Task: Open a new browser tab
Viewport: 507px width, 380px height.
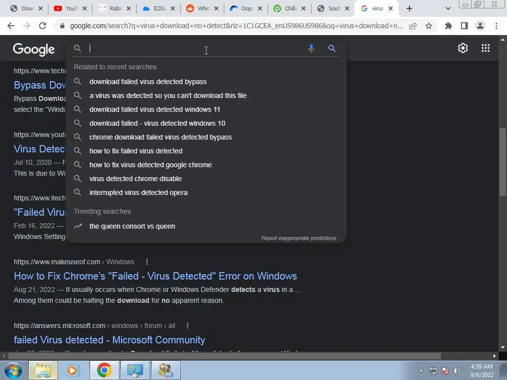Action: (409, 8)
